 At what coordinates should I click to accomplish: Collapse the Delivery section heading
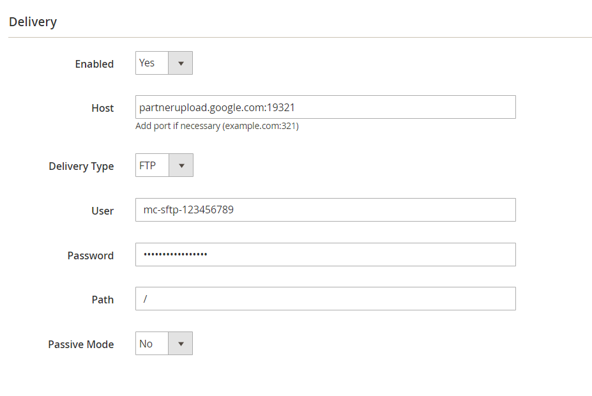(33, 22)
